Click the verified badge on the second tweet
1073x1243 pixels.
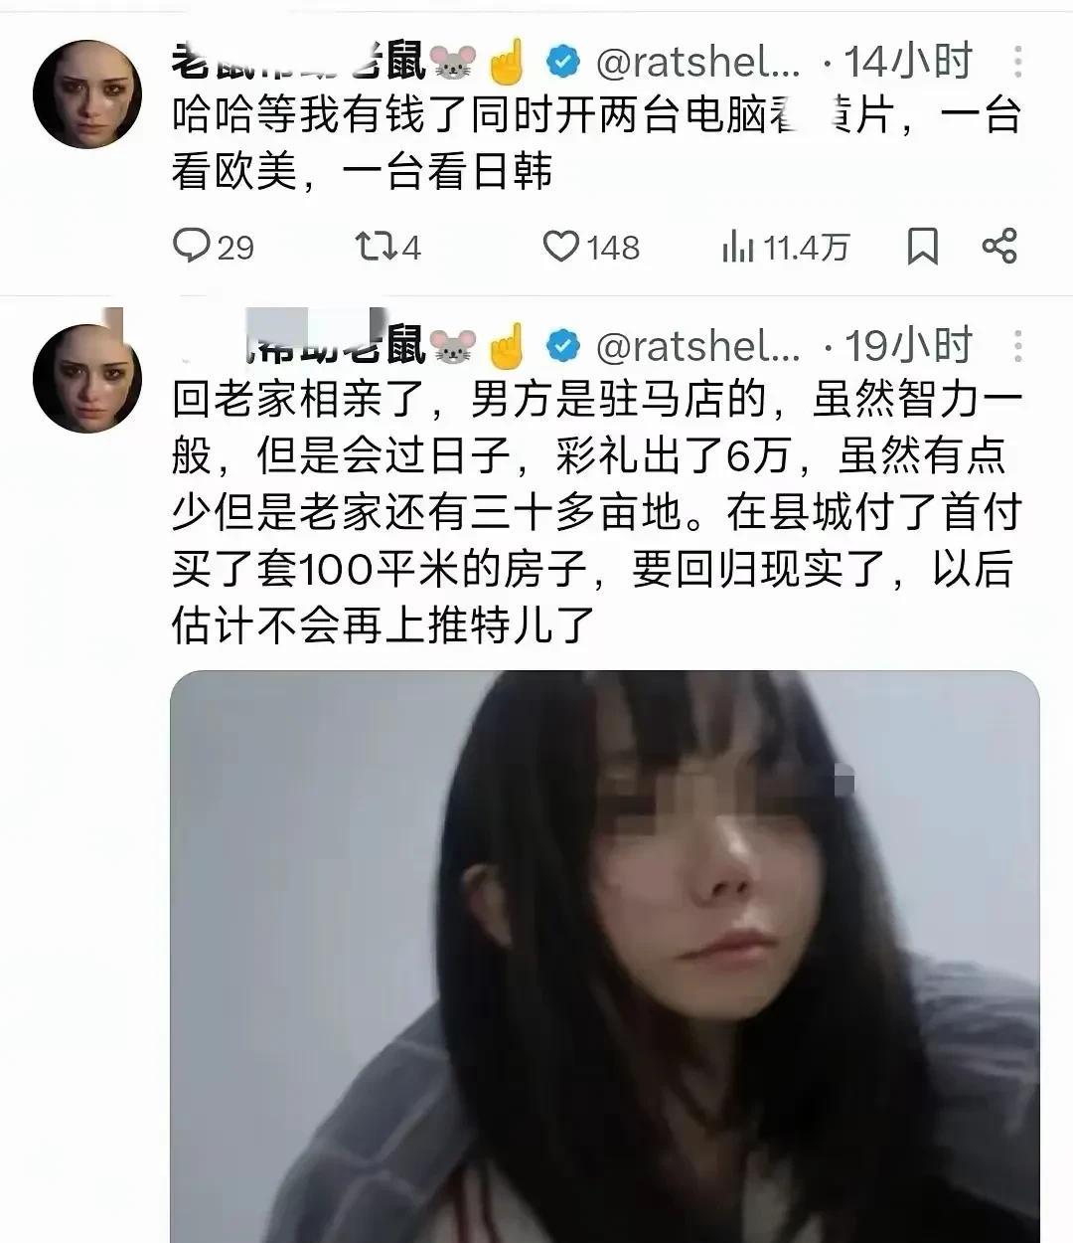563,345
